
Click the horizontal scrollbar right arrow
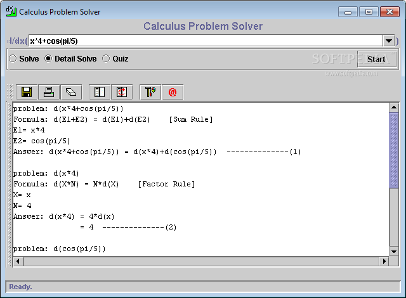(x=384, y=261)
